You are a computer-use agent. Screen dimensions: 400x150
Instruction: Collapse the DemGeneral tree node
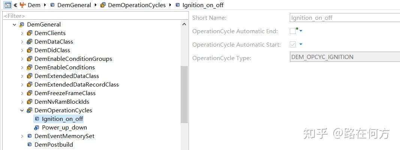click(15, 25)
